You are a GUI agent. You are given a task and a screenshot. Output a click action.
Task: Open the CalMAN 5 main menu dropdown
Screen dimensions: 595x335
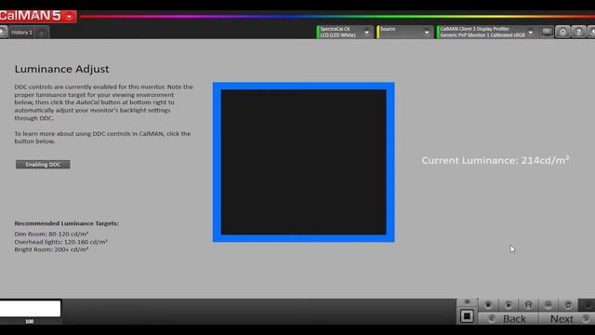click(69, 17)
